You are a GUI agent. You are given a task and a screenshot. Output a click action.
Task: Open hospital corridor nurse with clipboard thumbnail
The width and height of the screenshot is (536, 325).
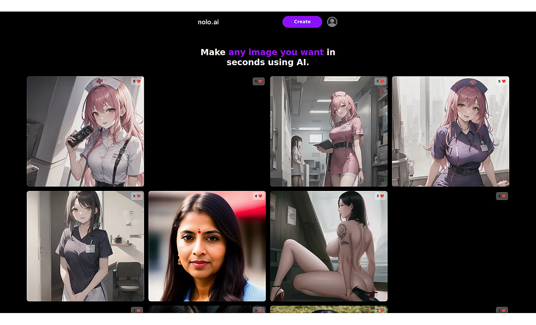pyautogui.click(x=329, y=131)
